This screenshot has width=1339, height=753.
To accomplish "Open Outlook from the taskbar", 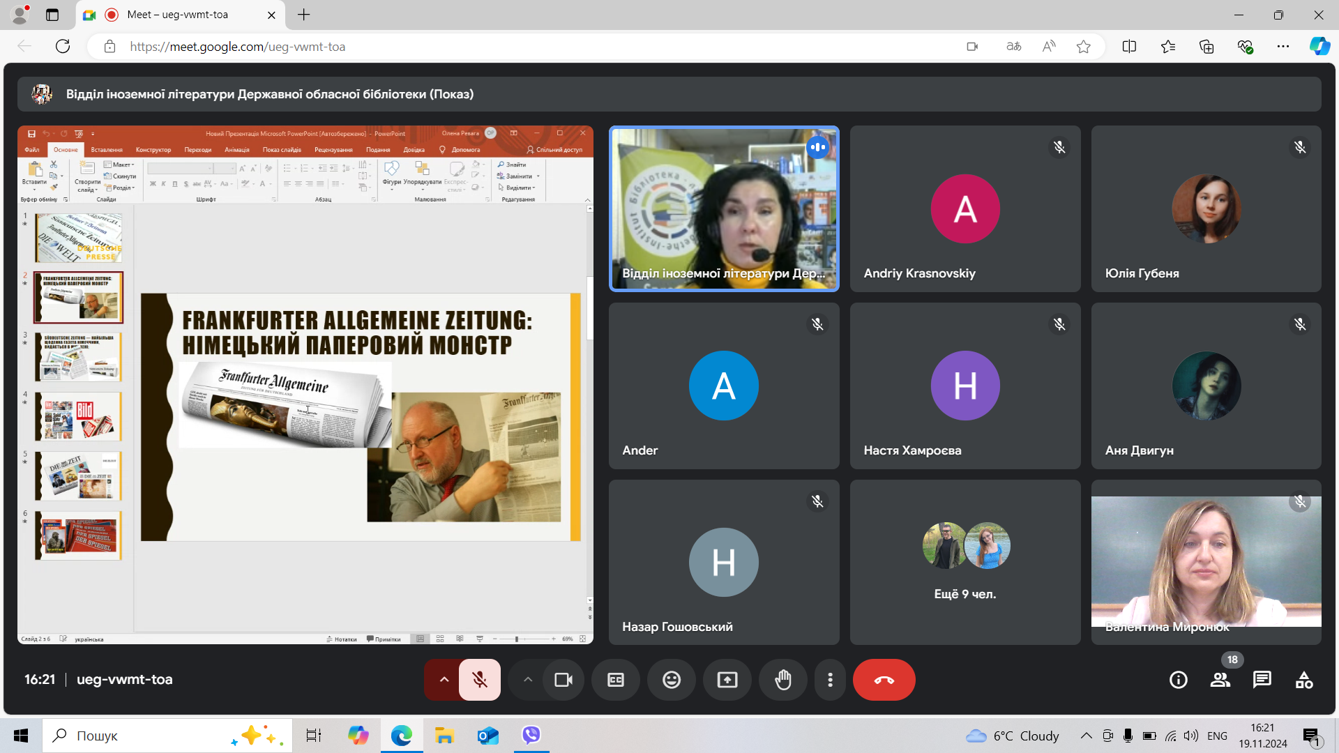I will click(488, 736).
